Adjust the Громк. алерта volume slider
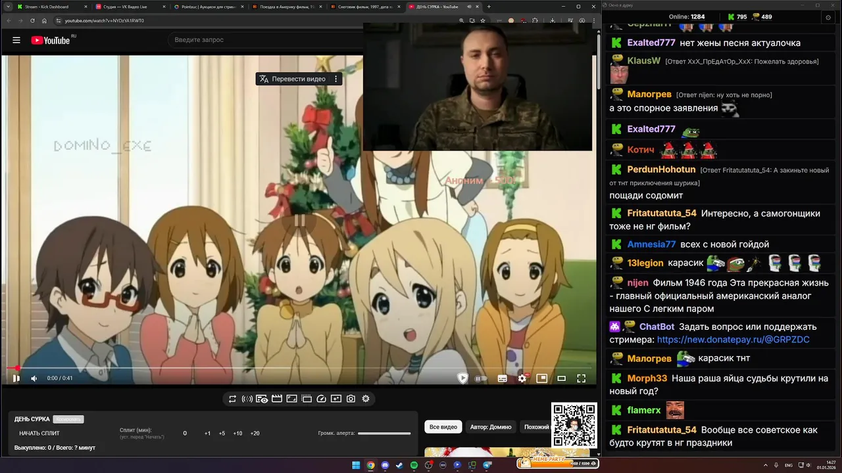Screen dimensions: 842x473 pos(384,434)
